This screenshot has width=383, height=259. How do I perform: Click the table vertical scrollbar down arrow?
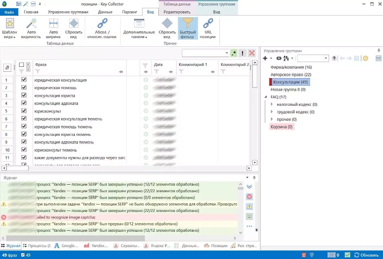tap(255, 163)
